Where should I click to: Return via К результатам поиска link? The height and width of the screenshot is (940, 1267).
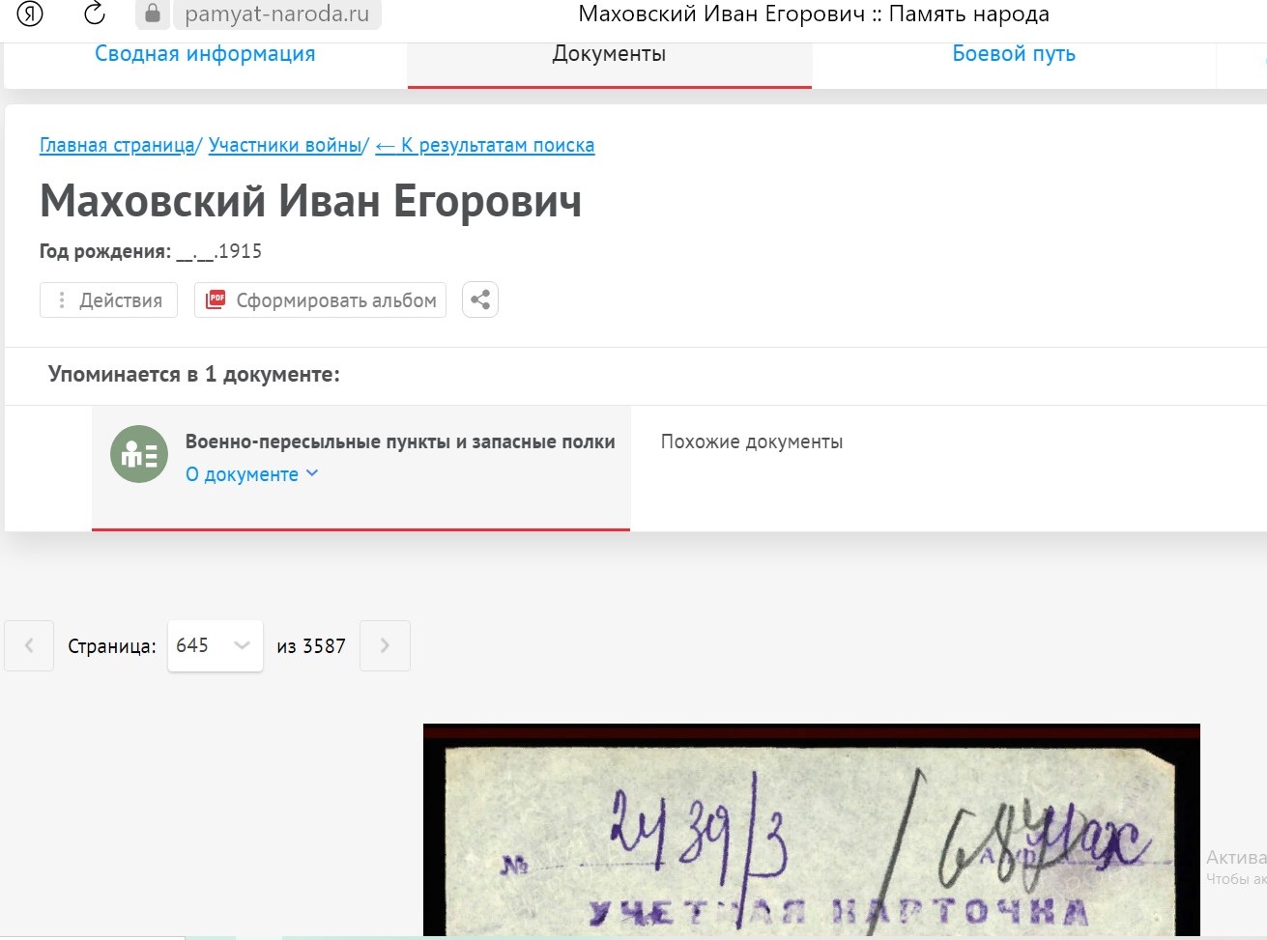click(x=485, y=145)
